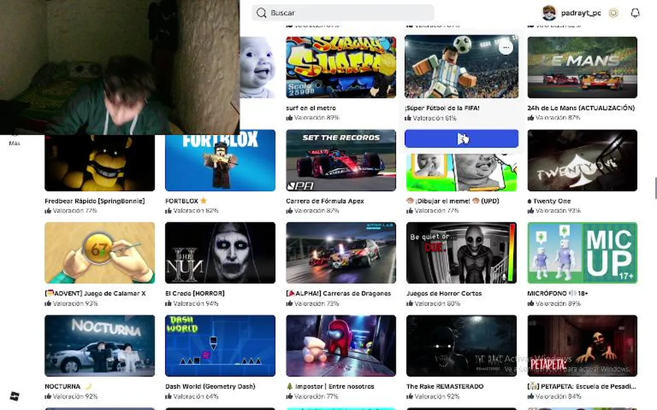Select the Dash World (Geometry Dash) title
This screenshot has height=410, width=657.
click(210, 386)
